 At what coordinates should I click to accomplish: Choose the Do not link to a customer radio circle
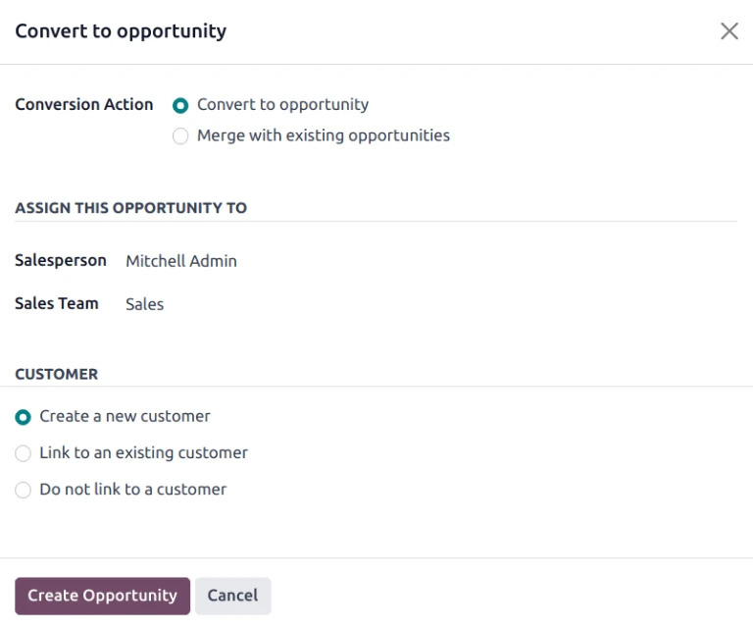click(24, 490)
